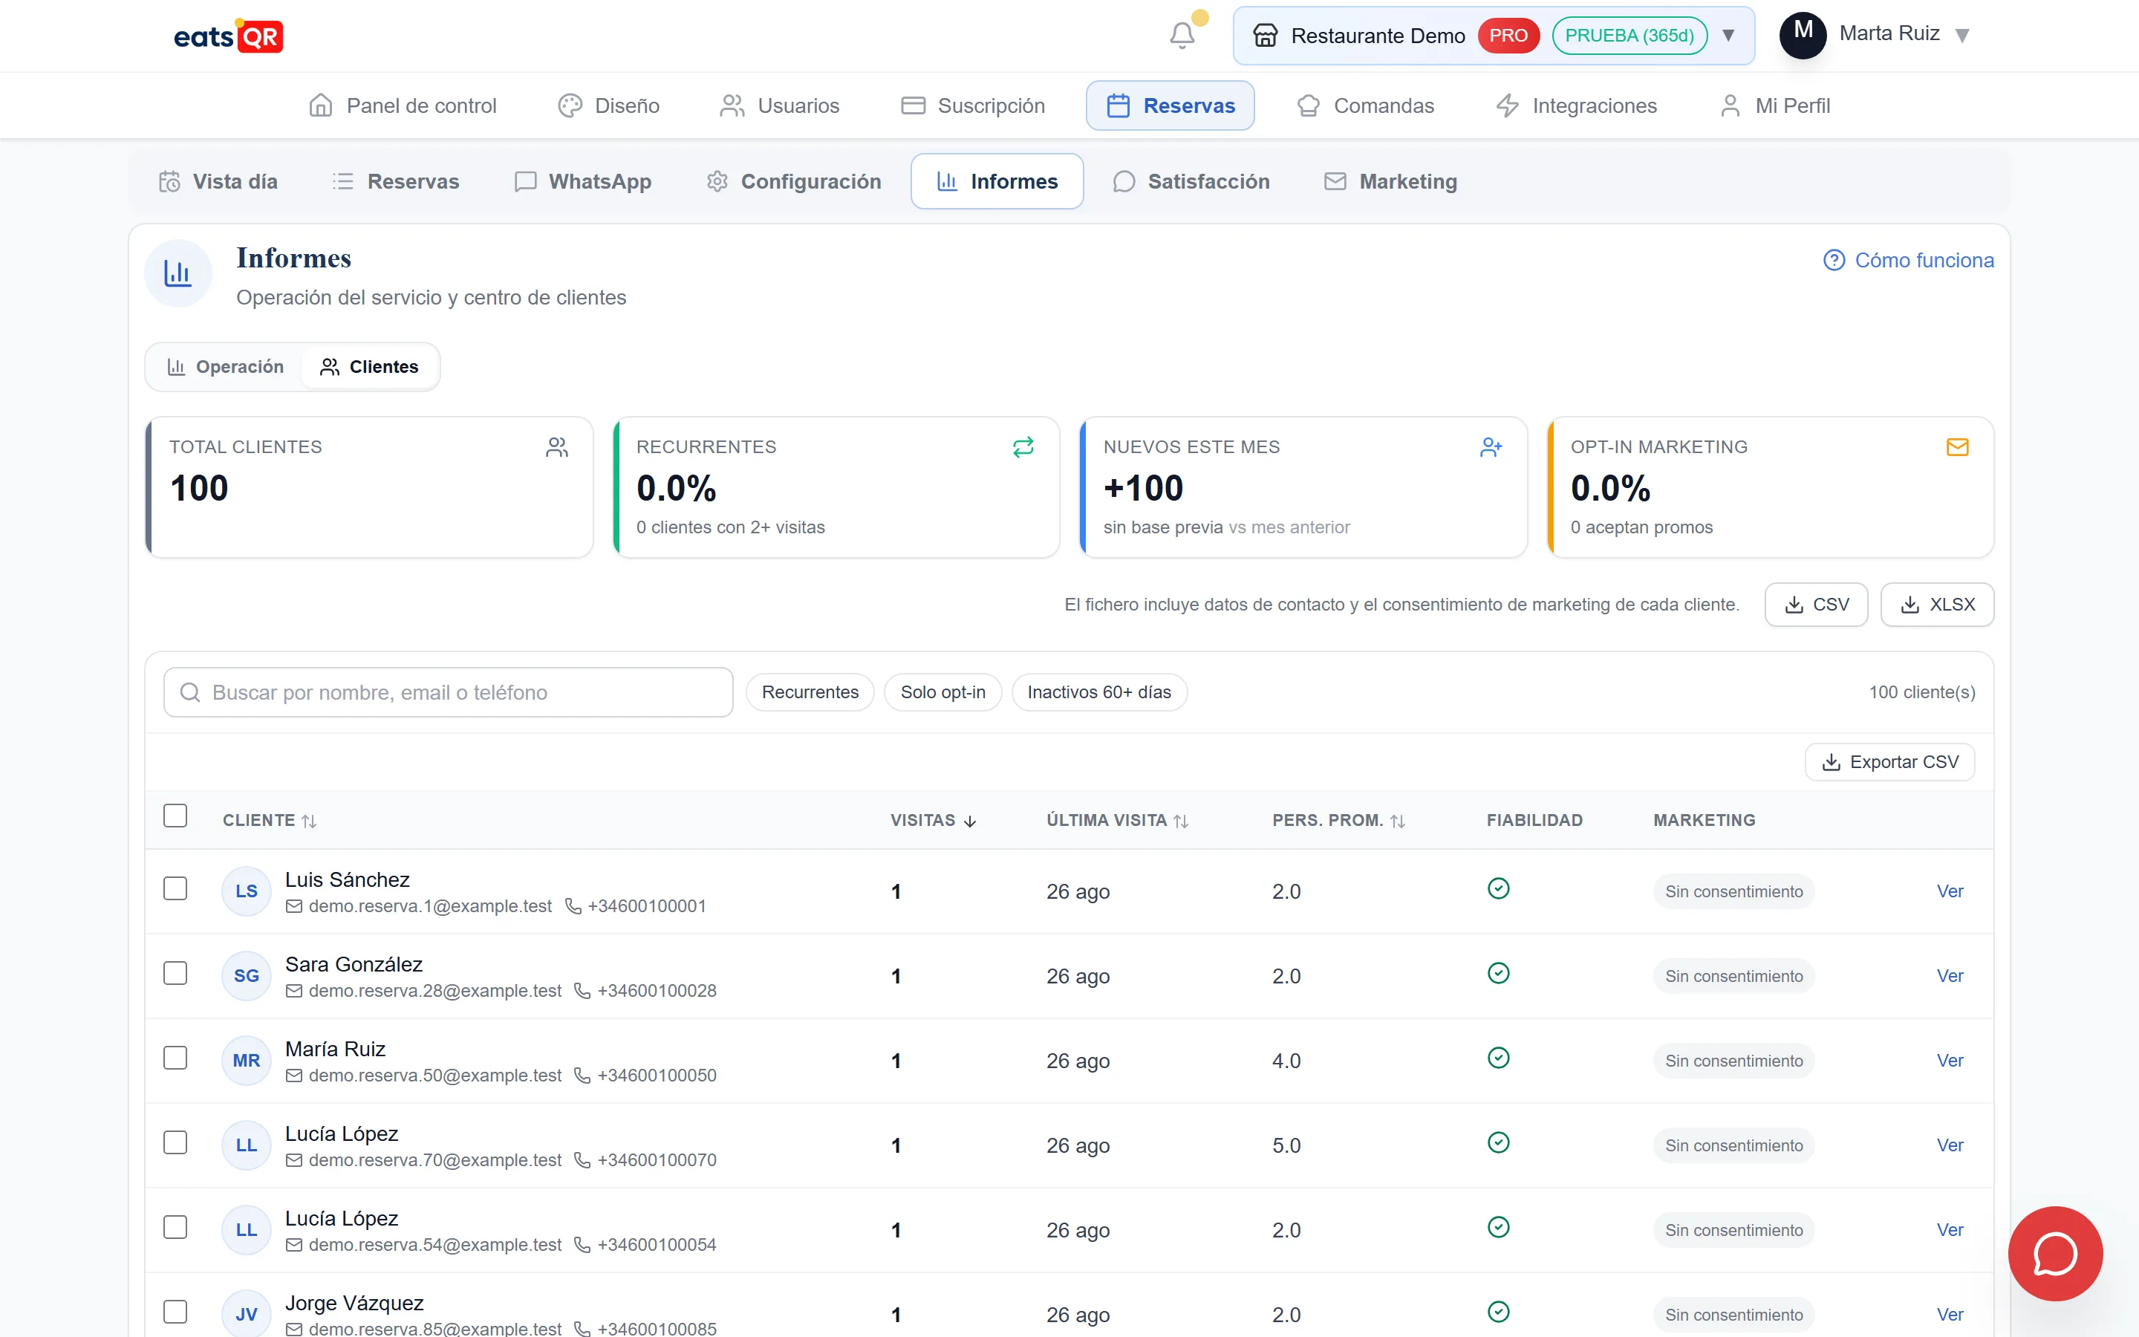Click the Opt-in Marketing envelope icon
This screenshot has width=2139, height=1337.
point(1958,447)
